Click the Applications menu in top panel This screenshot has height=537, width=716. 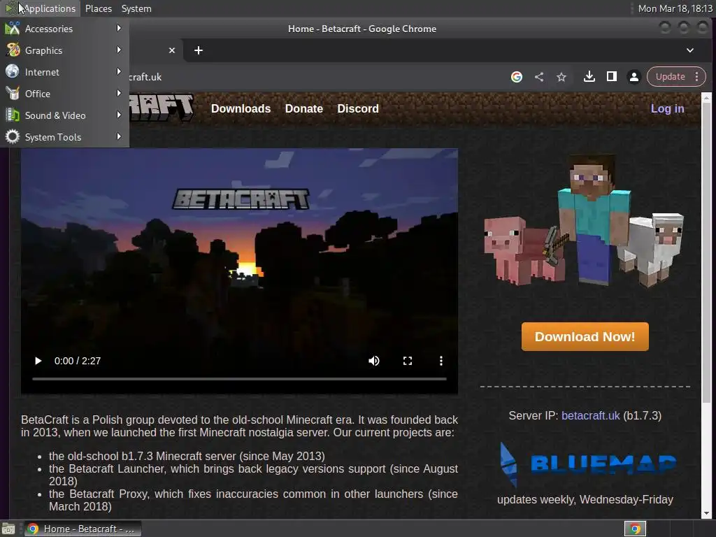[x=40, y=8]
